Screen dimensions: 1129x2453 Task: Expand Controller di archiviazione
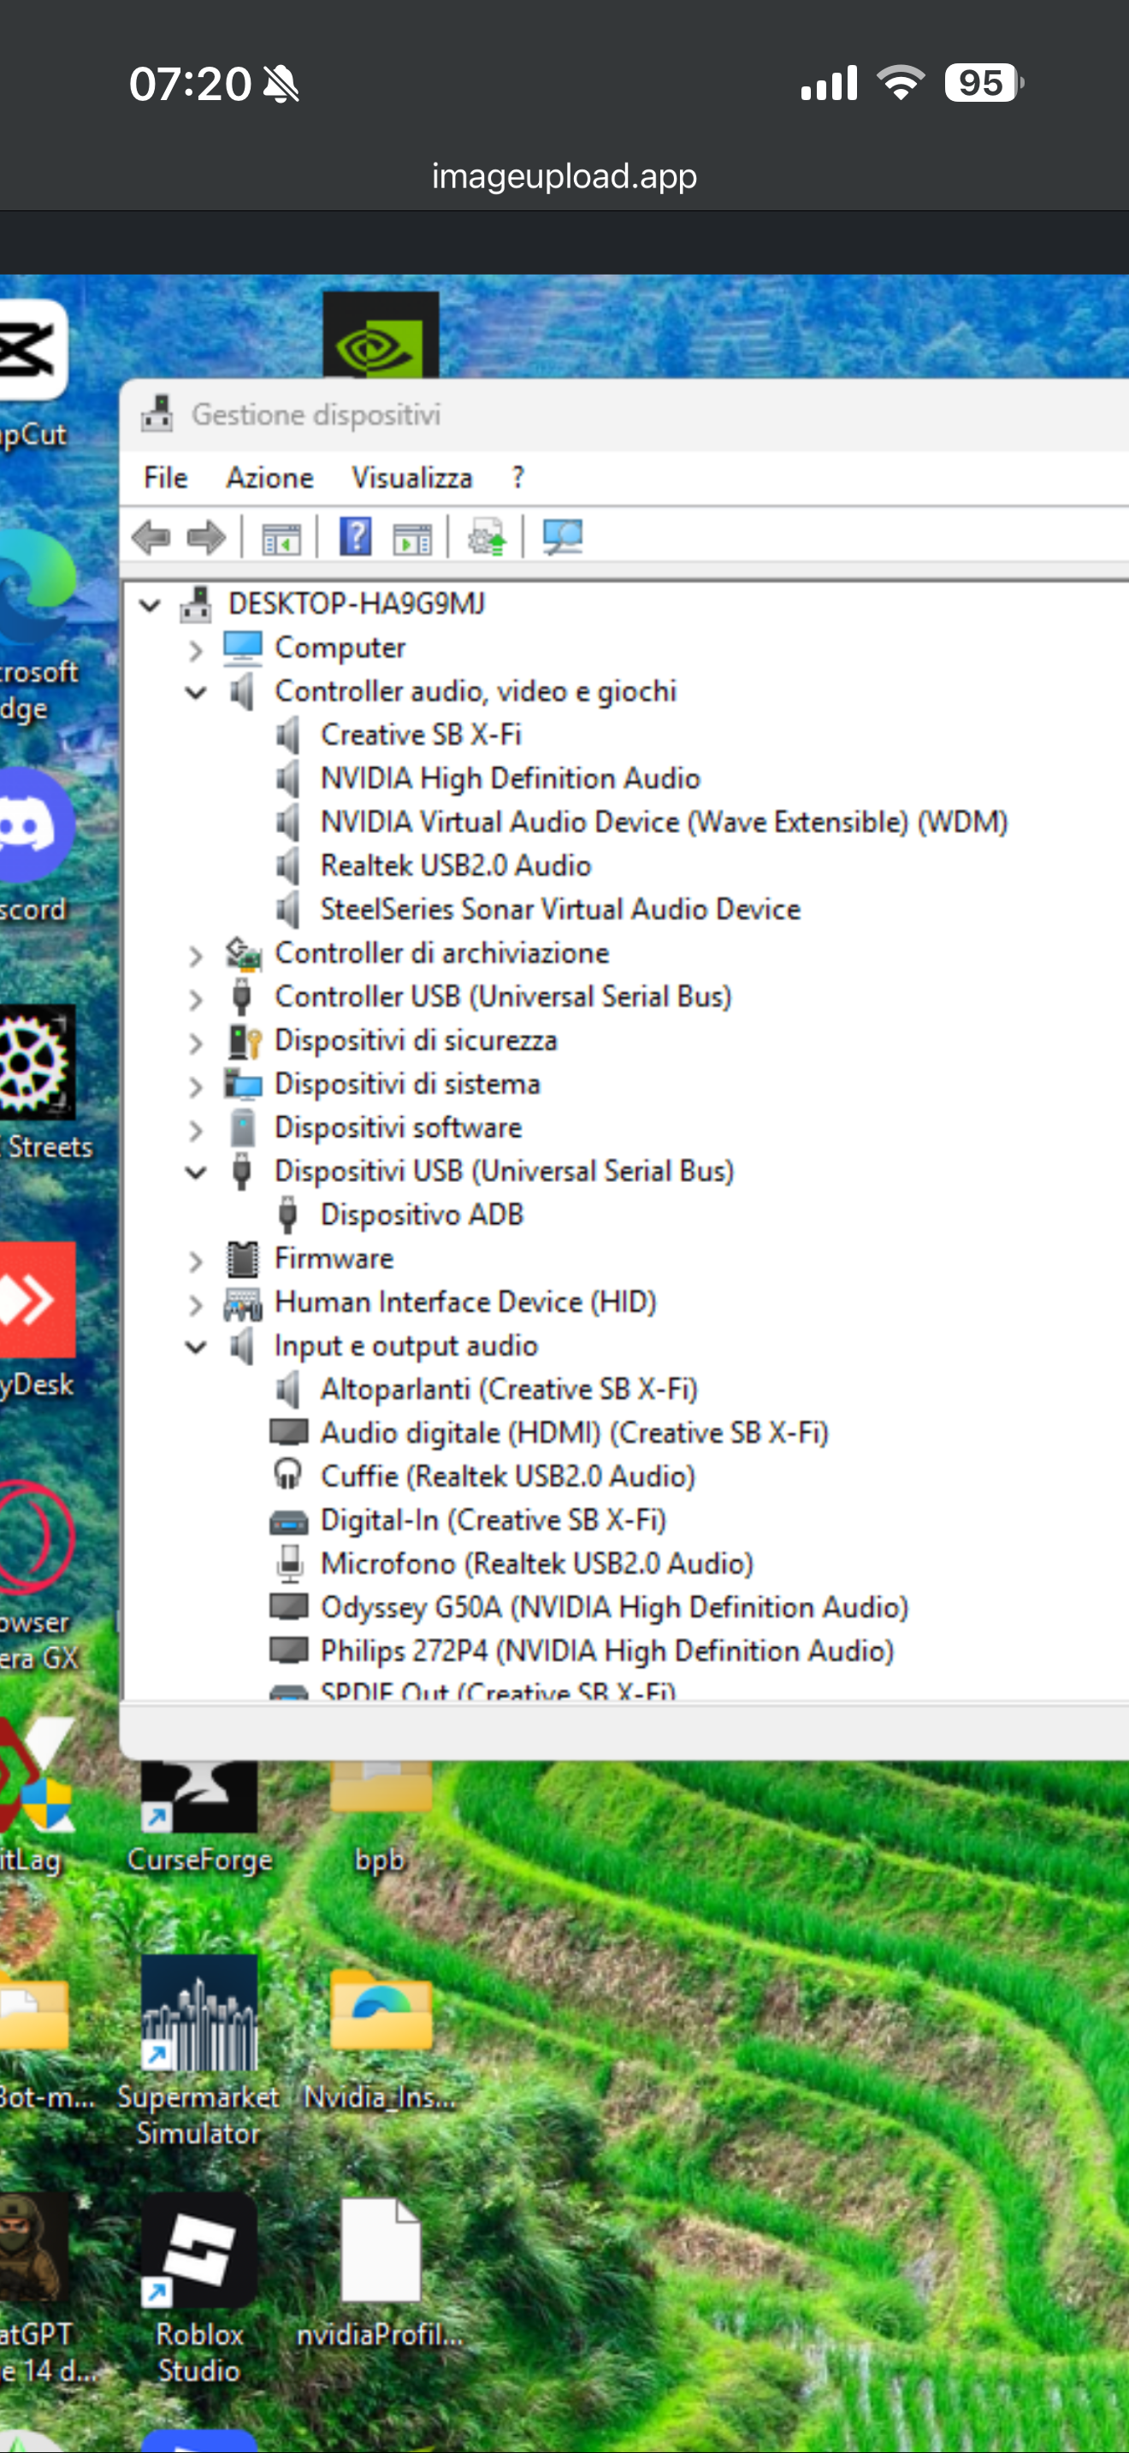pyautogui.click(x=195, y=955)
